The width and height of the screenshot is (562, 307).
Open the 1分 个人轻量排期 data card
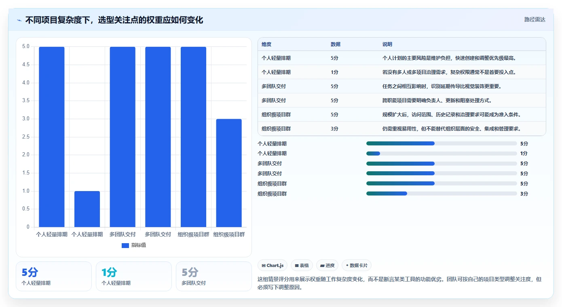coord(134,276)
